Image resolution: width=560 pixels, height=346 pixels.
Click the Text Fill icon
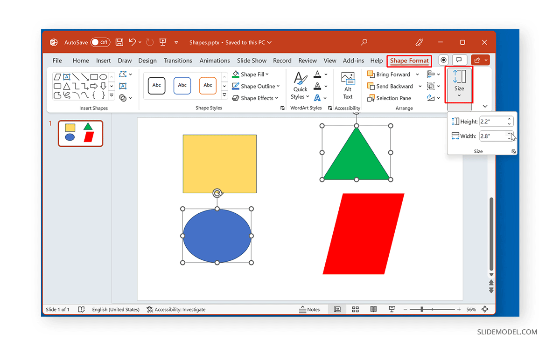pos(317,75)
